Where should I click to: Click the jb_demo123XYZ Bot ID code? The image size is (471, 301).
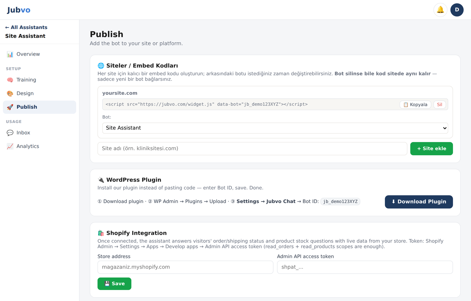point(340,202)
